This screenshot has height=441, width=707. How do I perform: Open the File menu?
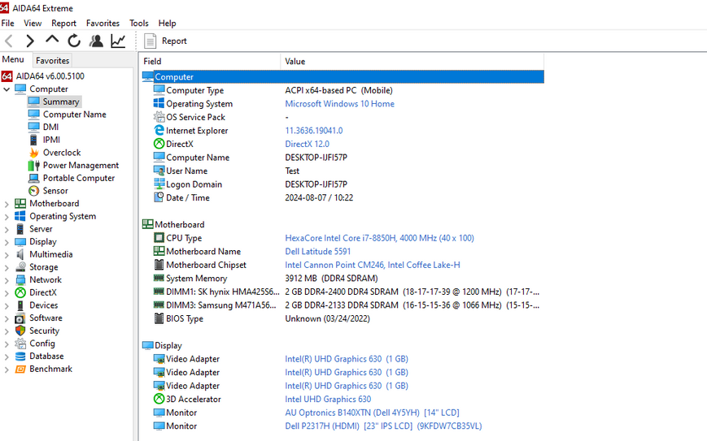(x=7, y=23)
